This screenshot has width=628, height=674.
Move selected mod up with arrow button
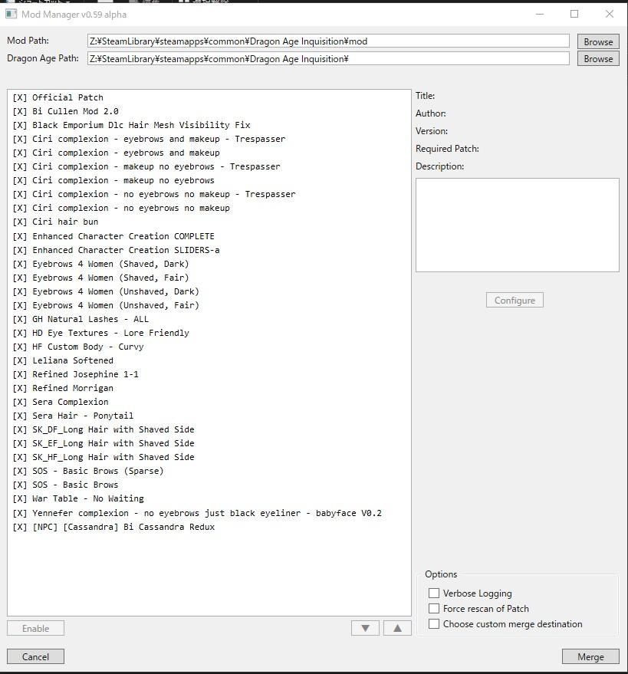coord(397,628)
